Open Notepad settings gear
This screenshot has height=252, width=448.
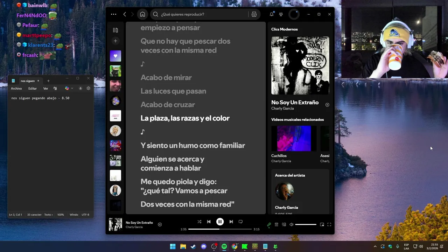88,89
